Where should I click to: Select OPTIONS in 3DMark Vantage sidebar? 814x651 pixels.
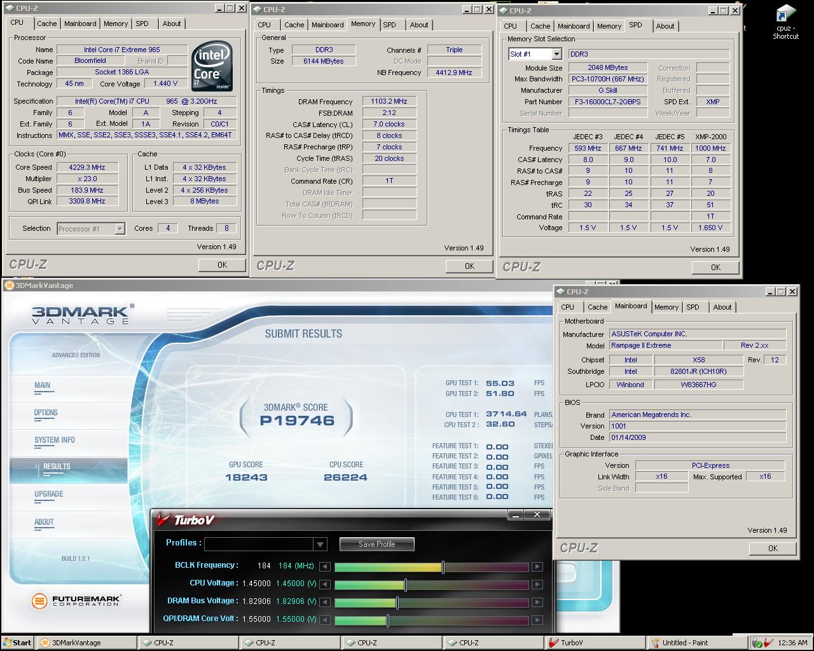tap(46, 413)
